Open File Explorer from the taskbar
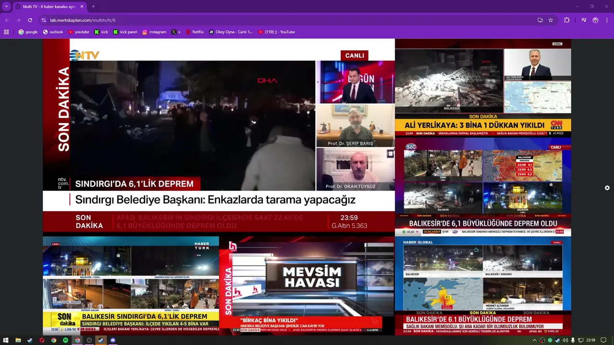Viewport: 614px width, 345px height. [x=18, y=340]
